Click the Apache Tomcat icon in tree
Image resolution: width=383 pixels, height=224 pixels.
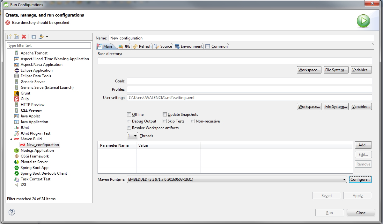17,53
